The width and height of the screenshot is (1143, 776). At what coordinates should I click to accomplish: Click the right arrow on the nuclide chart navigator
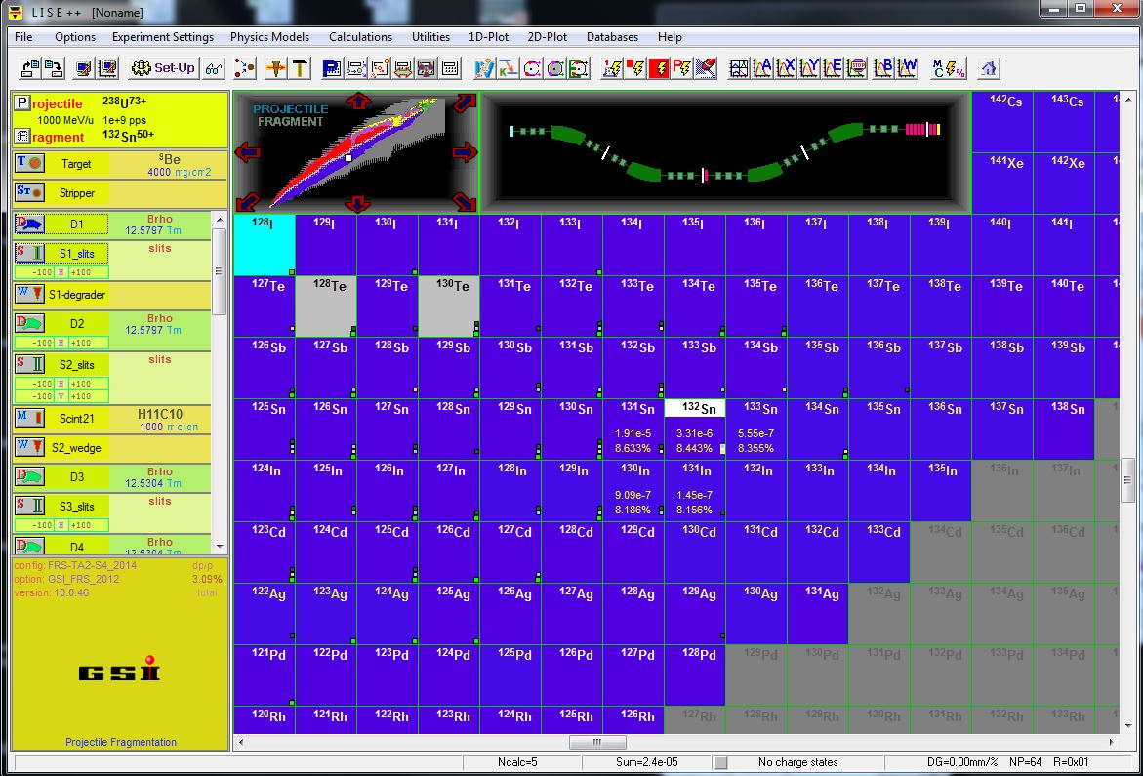[466, 151]
